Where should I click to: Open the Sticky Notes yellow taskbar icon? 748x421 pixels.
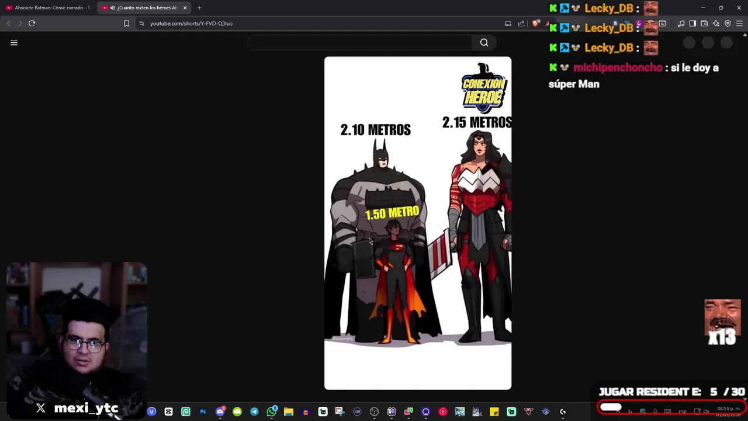click(x=494, y=412)
